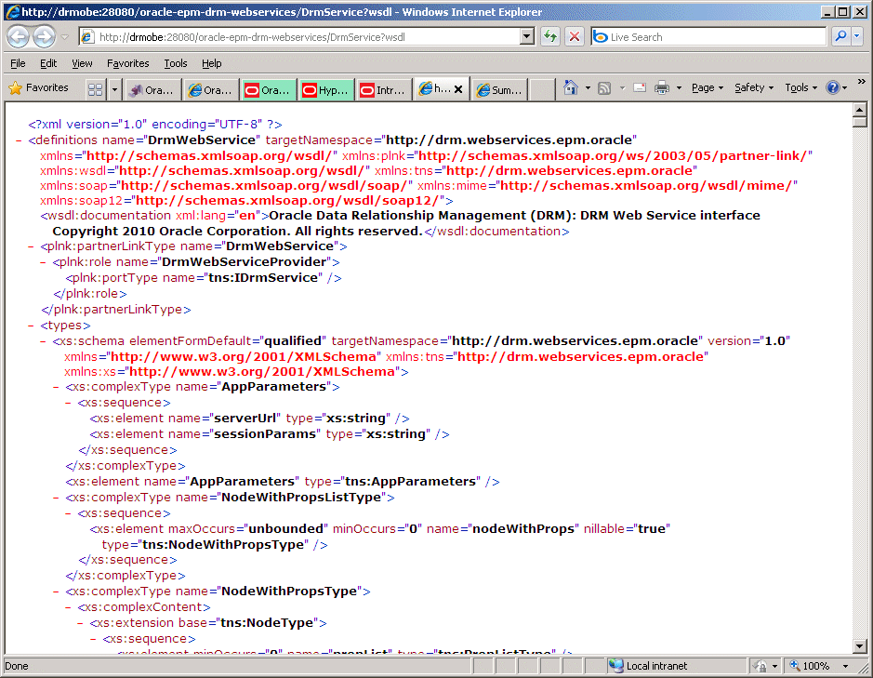
Task: Show more command bar items chevron
Action: pyautogui.click(x=861, y=82)
